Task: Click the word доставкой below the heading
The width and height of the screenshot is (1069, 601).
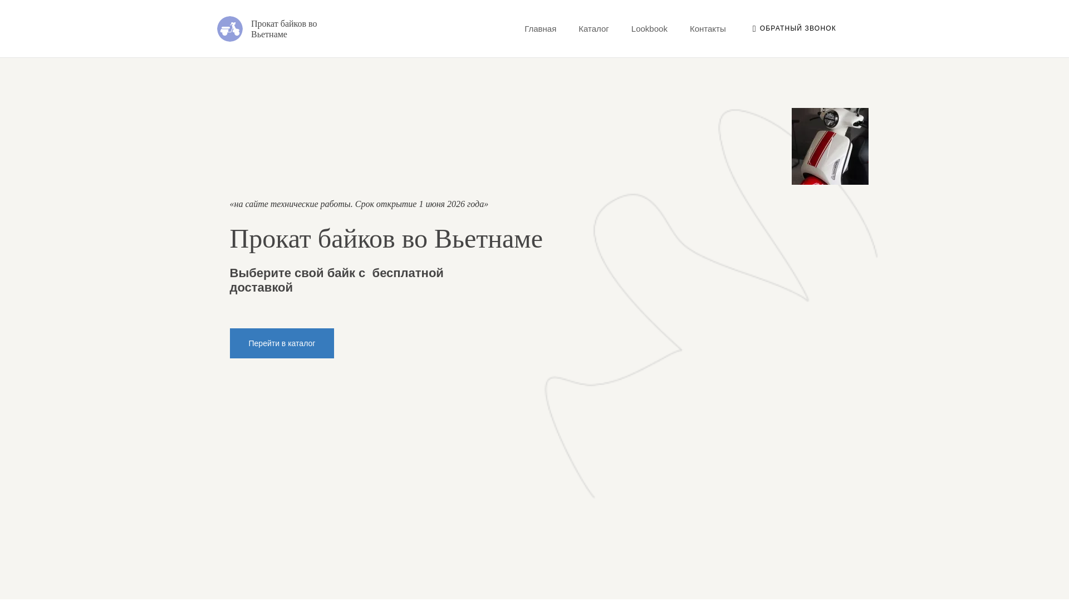Action: pyautogui.click(x=261, y=288)
